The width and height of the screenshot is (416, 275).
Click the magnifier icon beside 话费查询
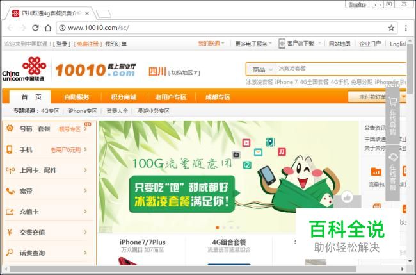[10, 252]
